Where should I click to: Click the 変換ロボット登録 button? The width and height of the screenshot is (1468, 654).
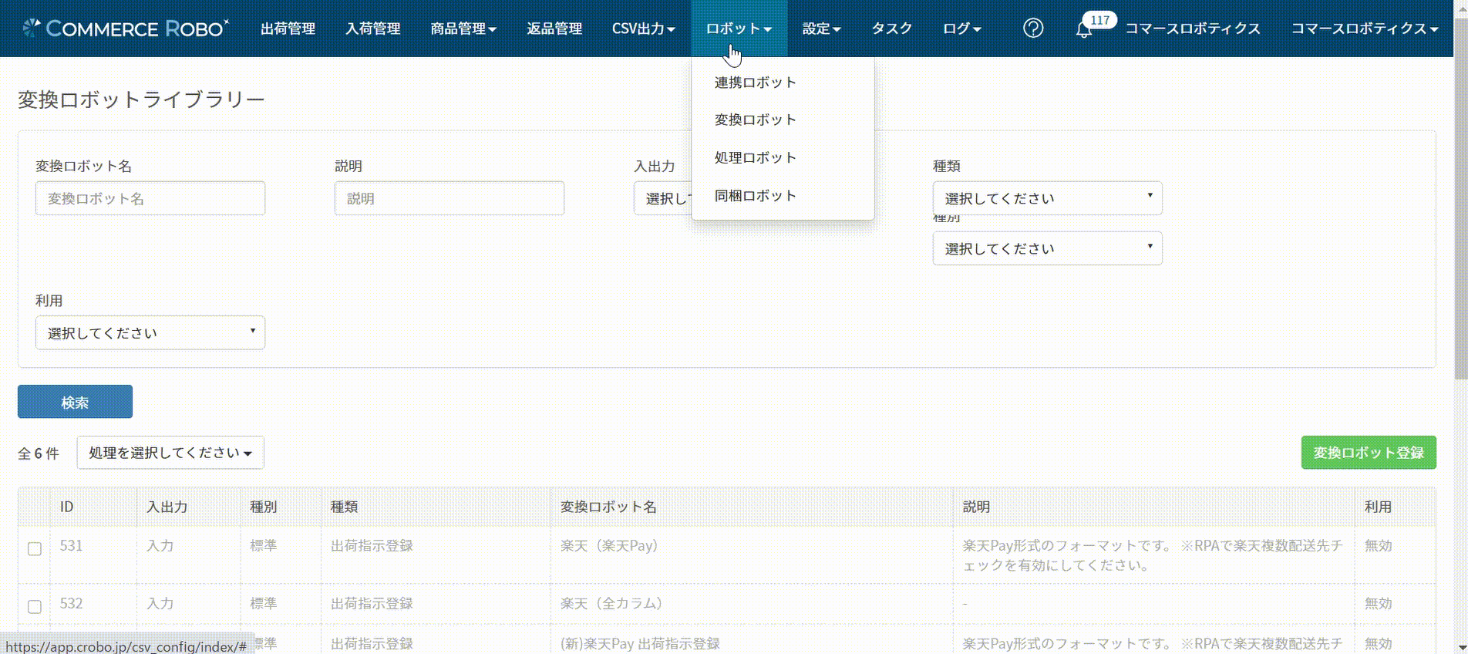1369,453
